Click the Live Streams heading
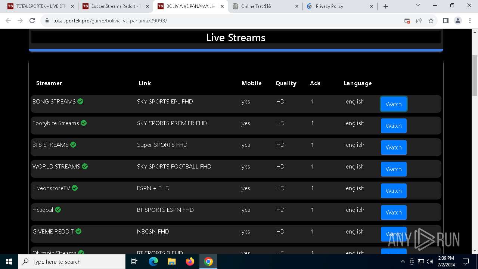 point(236,37)
